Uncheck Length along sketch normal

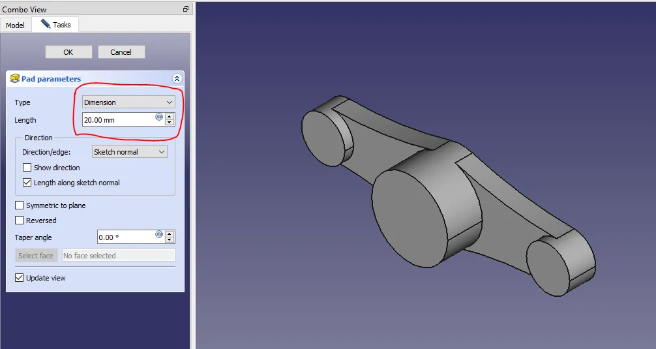point(27,183)
